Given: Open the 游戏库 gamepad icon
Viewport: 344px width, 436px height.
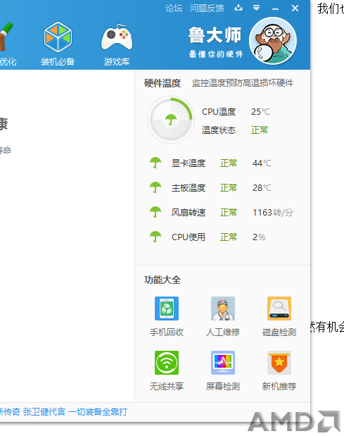Looking at the screenshot, I should coord(117,37).
